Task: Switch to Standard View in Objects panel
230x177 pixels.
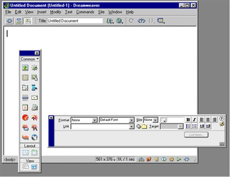Action: tap(26, 167)
